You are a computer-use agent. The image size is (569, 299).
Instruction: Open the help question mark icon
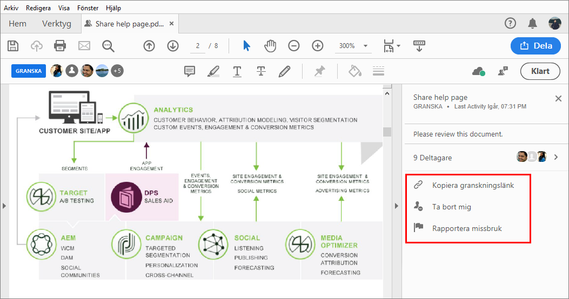pos(510,24)
